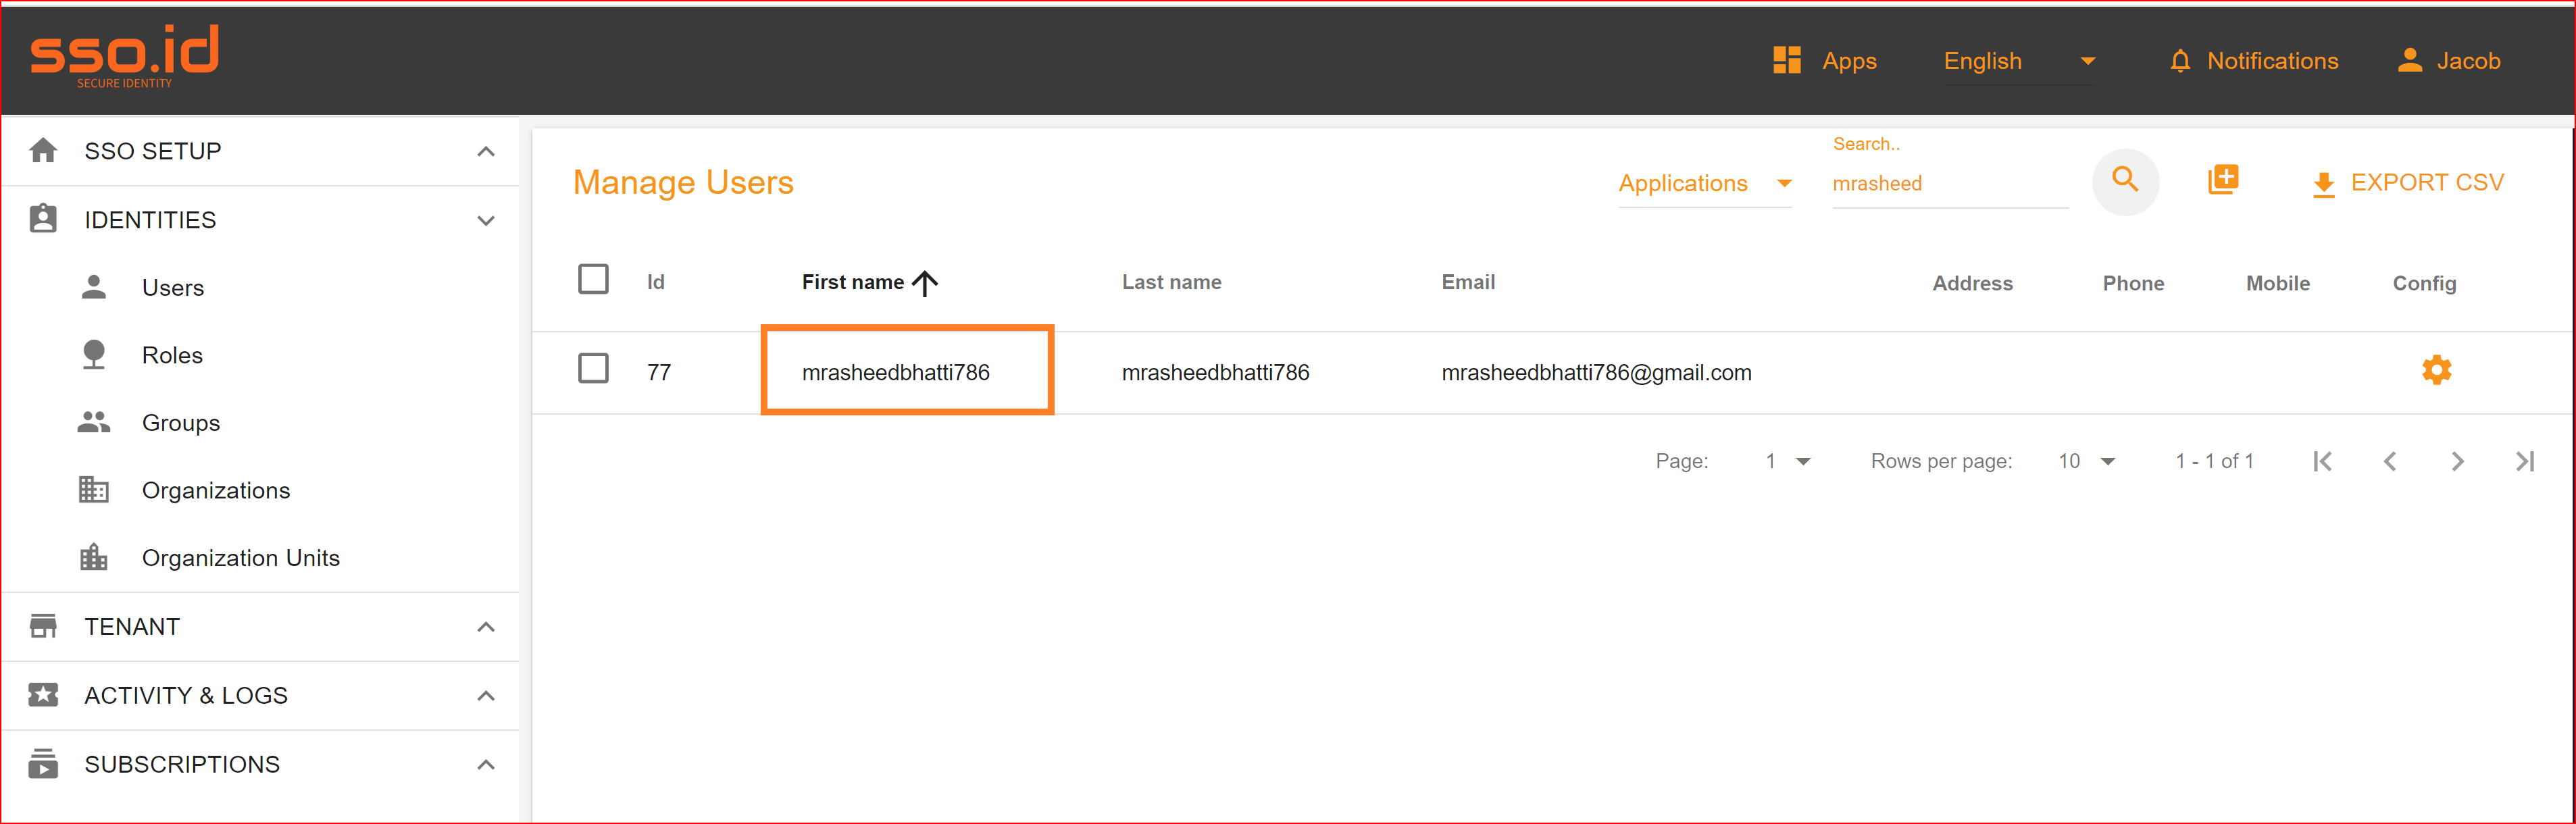Click the Address column header
The image size is (2576, 824).
(x=1972, y=283)
